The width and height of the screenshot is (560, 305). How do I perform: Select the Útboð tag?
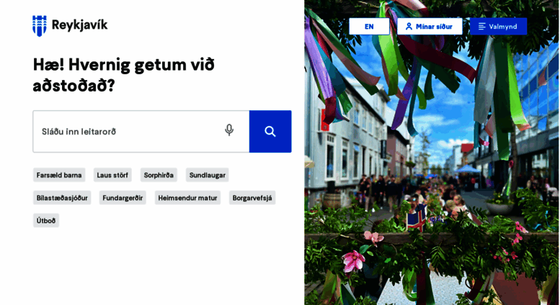(46, 221)
